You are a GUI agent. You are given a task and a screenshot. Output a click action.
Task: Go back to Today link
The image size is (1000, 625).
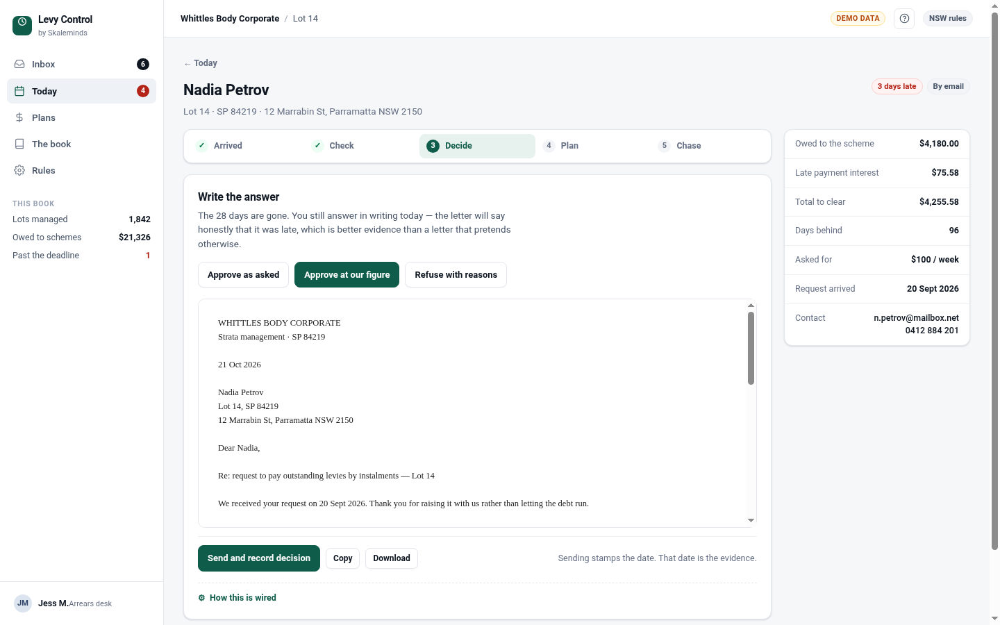(200, 62)
